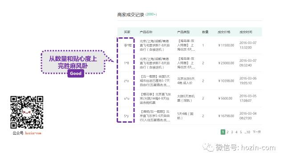This screenshot has width=285, height=160.
Task: Click the price ¥11500.00
Action: coord(226,45)
